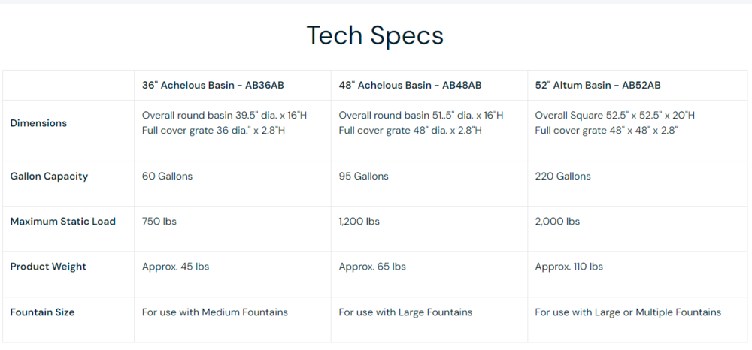Screen dimensions: 752x350
Task: Click the Fountain Size row label
Action: point(42,312)
